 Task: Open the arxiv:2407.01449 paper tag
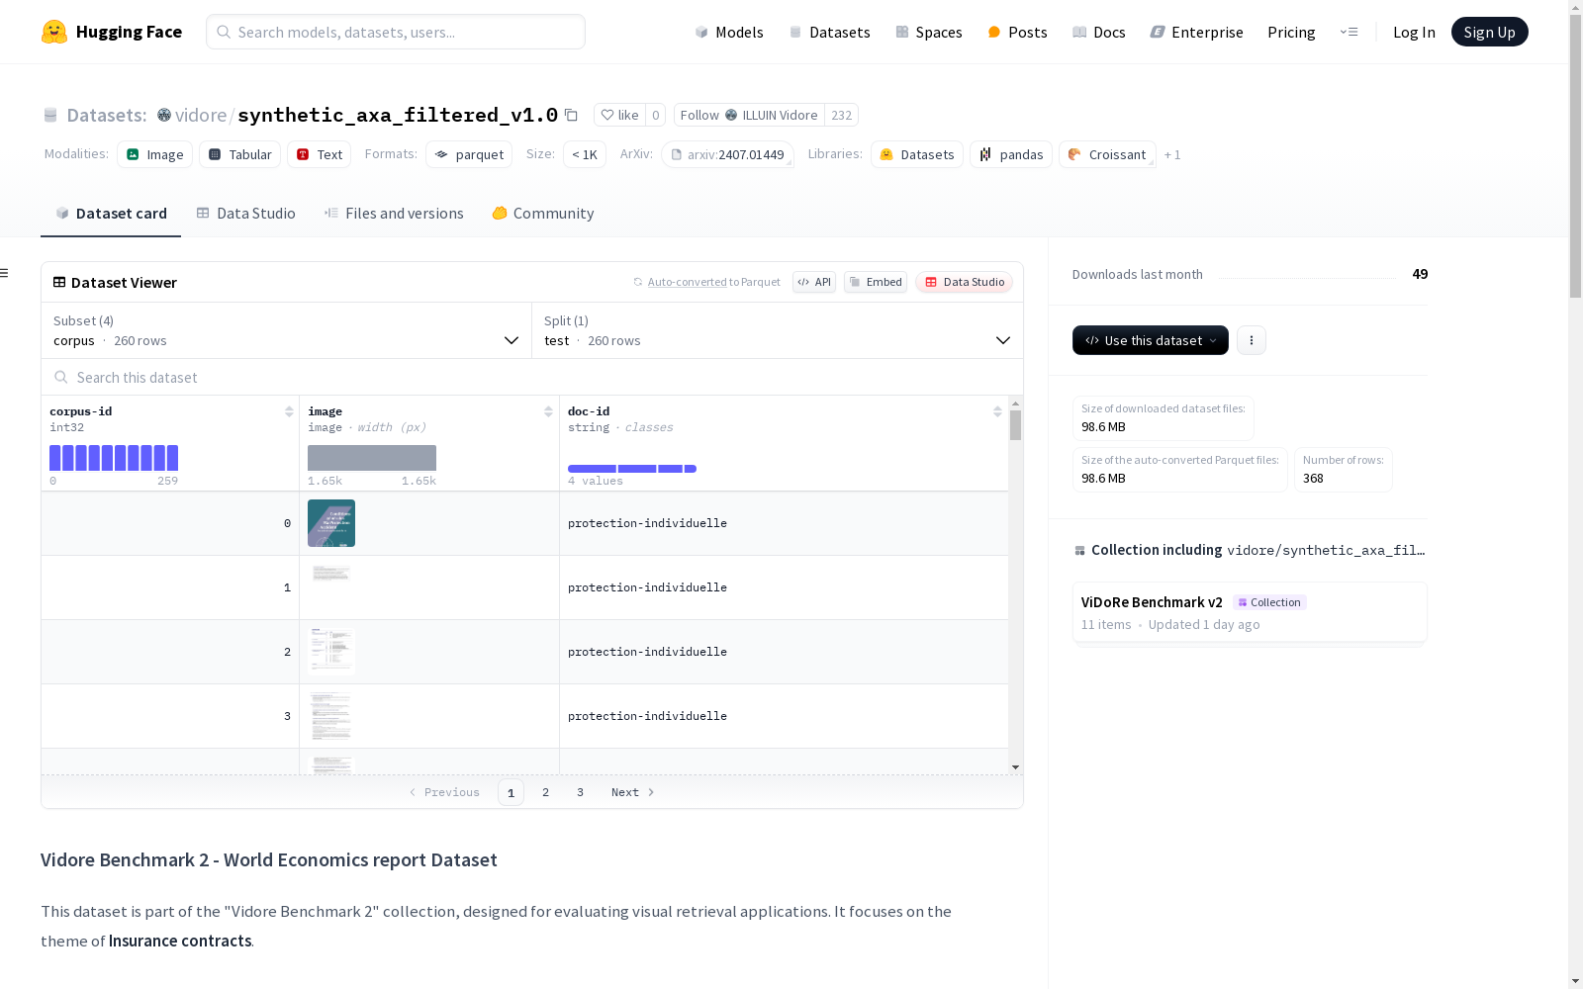(727, 154)
